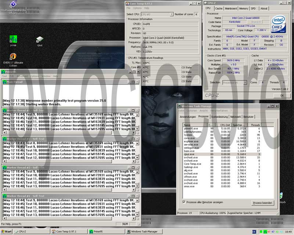This screenshot has height=235, width=294.
Task: Click the Core Temp title bar icon
Action: click(x=128, y=4)
